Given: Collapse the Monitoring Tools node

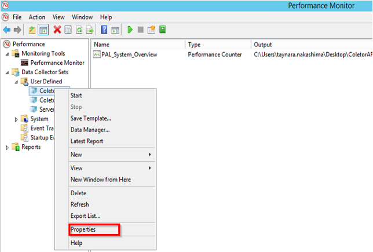Looking at the screenshot, I should tap(8, 54).
